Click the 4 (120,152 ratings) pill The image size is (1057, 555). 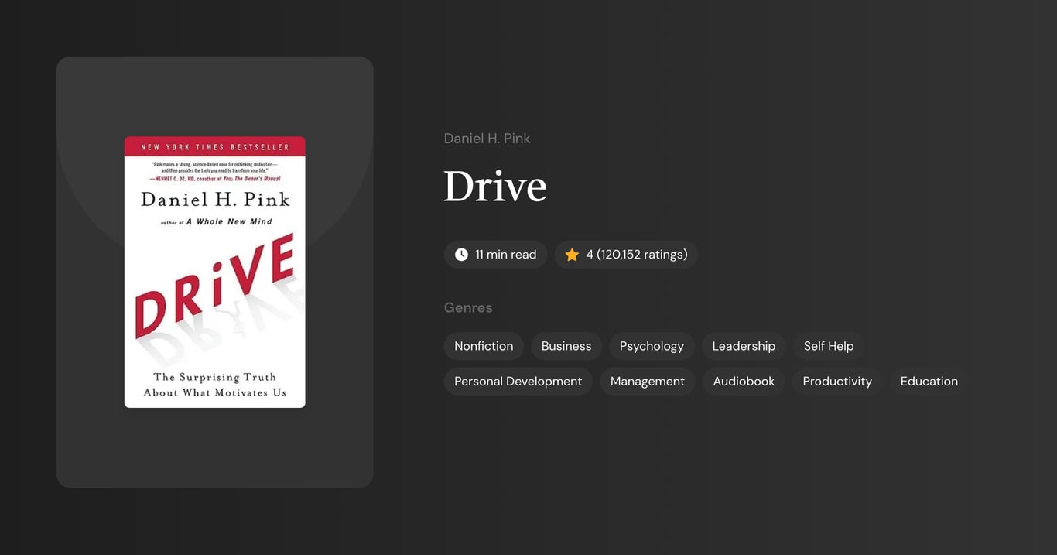click(x=626, y=255)
